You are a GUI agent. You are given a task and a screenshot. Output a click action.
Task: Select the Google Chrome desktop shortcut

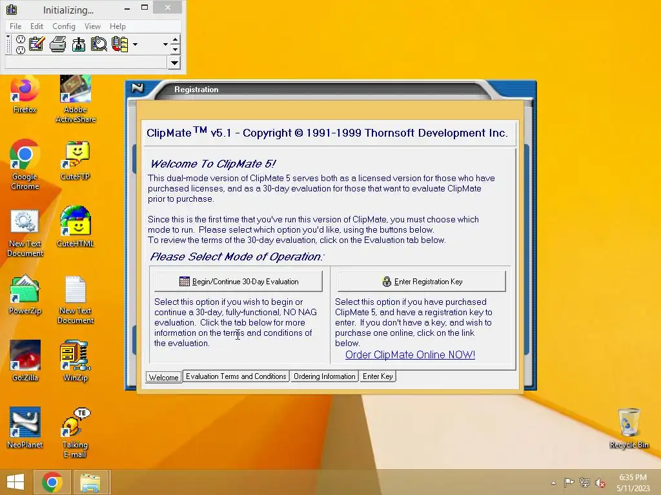tap(25, 165)
